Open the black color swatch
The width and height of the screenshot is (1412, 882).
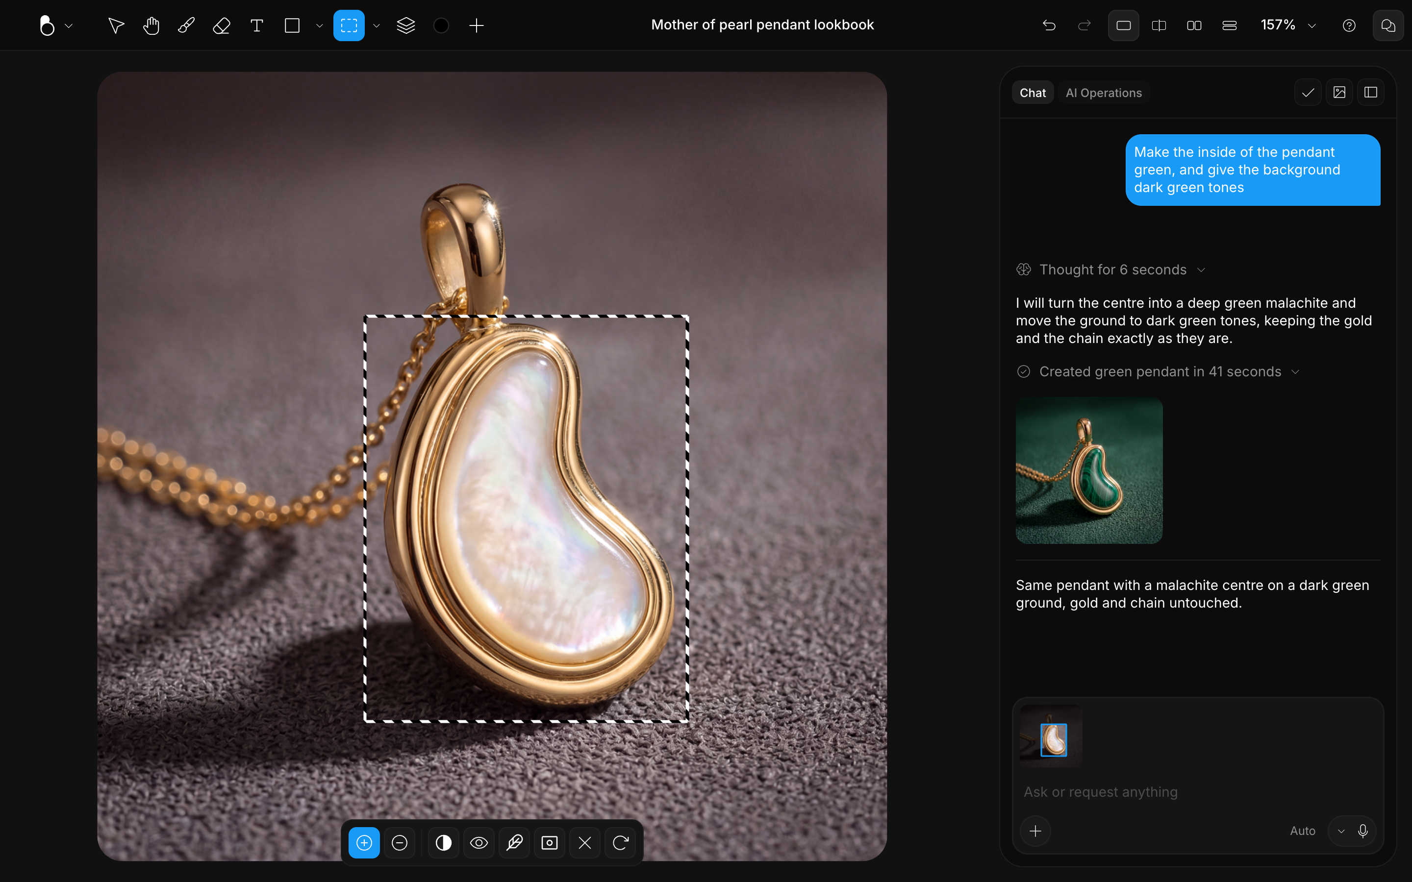[x=442, y=25]
